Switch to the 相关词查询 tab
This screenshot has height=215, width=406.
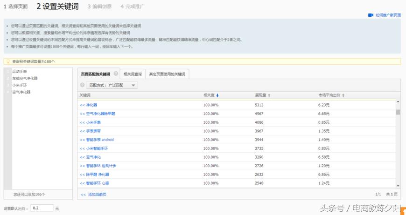pyautogui.click(x=133, y=74)
